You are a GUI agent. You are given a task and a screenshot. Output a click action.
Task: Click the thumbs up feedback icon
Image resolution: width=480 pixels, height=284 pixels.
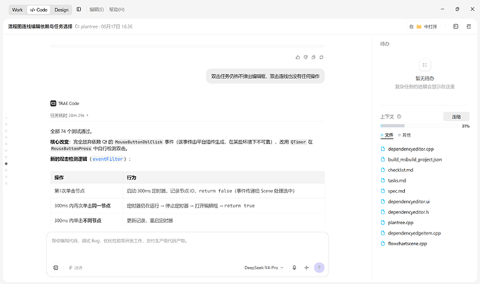298,57
